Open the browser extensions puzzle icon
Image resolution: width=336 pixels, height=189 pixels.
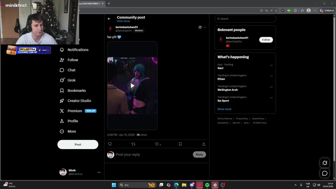[295, 10]
